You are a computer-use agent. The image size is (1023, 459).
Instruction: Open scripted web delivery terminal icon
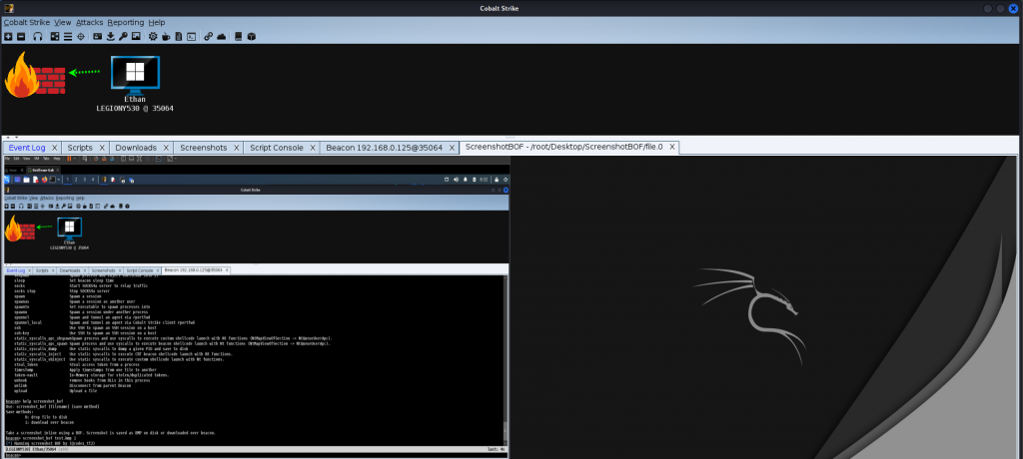(191, 37)
